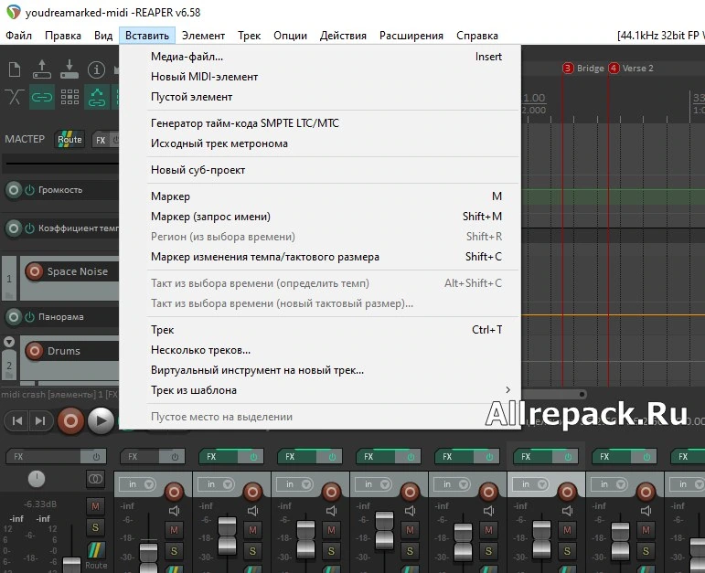The width and height of the screenshot is (705, 573).
Task: Open the Правка menu
Action: (63, 36)
